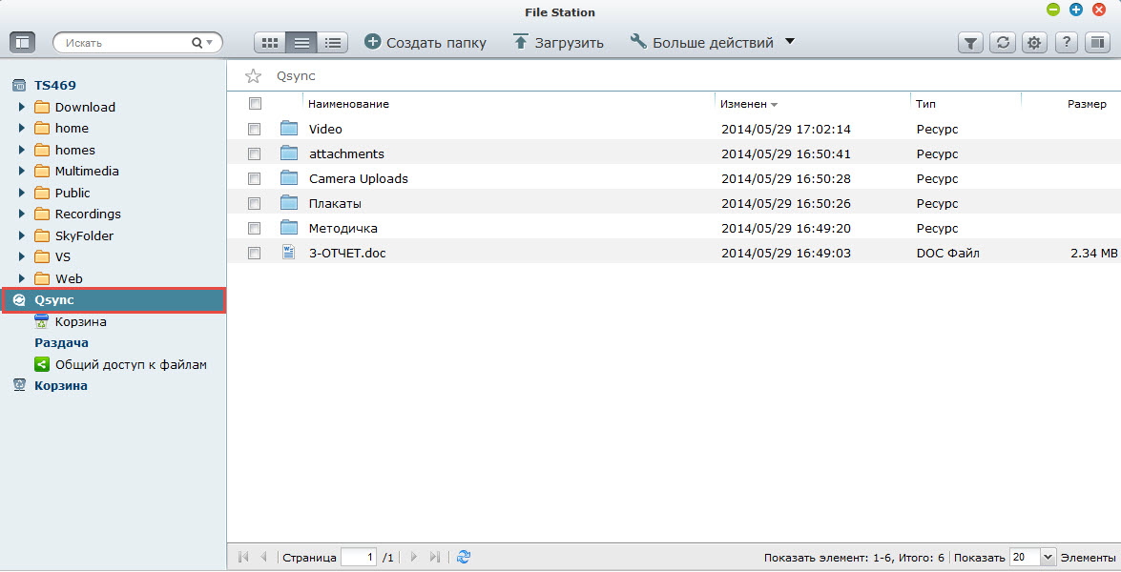Click the Create folder plus icon
Image resolution: width=1121 pixels, height=572 pixels.
pyautogui.click(x=372, y=41)
